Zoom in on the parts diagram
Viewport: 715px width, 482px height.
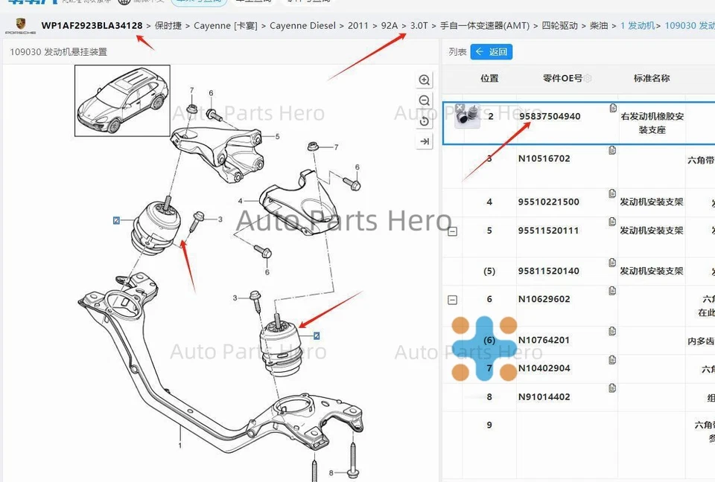[x=424, y=80]
